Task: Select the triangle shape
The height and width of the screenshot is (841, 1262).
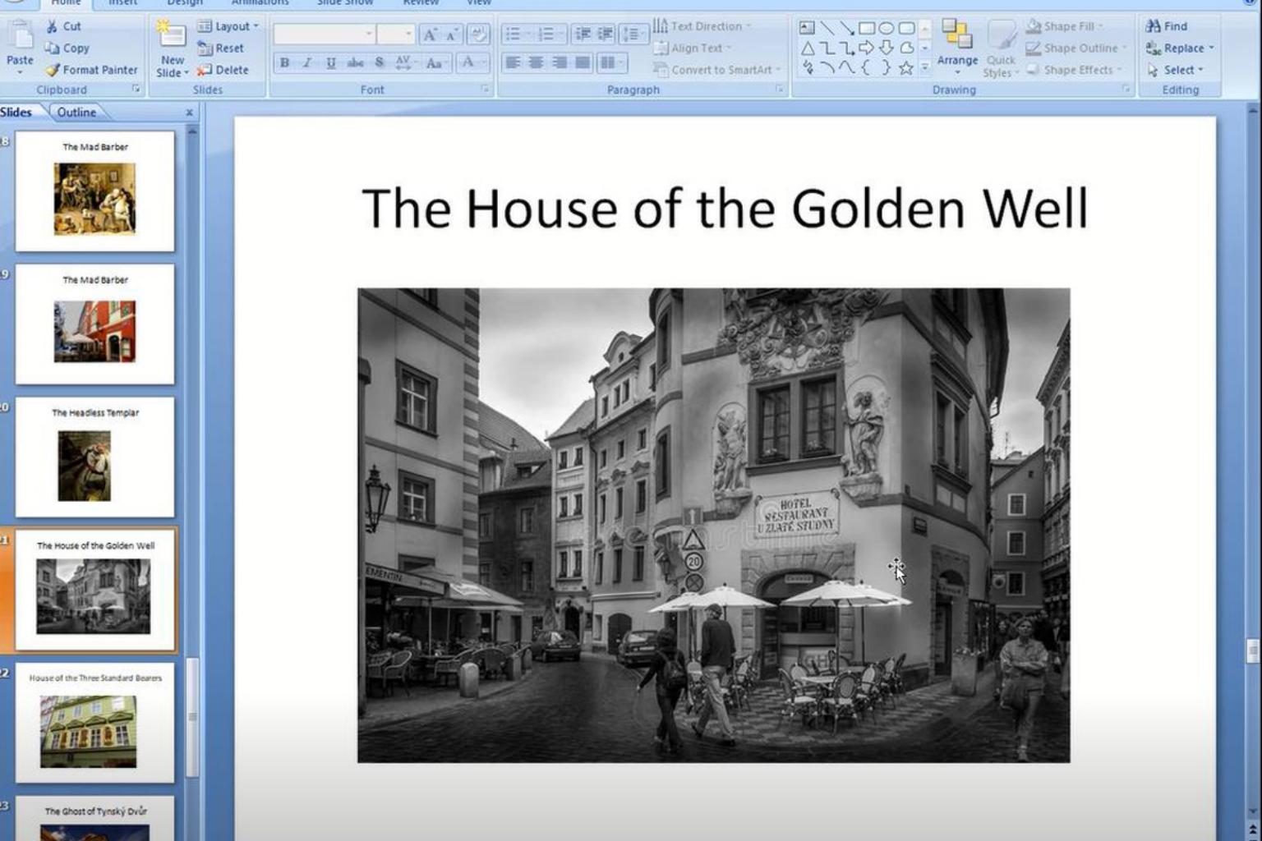Action: coord(808,48)
